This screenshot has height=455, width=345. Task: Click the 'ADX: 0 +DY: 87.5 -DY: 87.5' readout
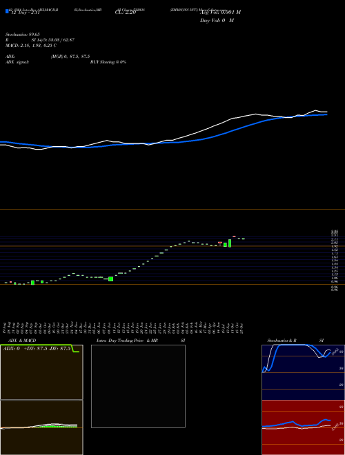point(37,349)
